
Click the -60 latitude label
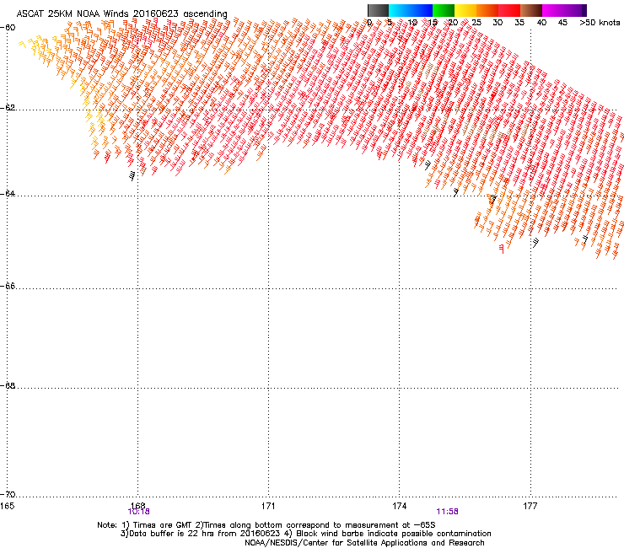[8, 28]
